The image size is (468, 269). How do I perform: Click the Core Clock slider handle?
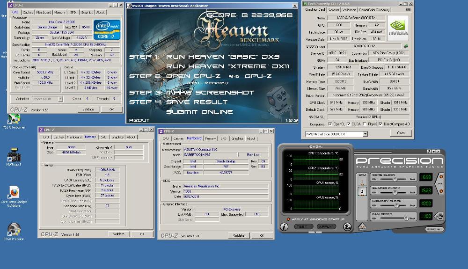point(395,179)
